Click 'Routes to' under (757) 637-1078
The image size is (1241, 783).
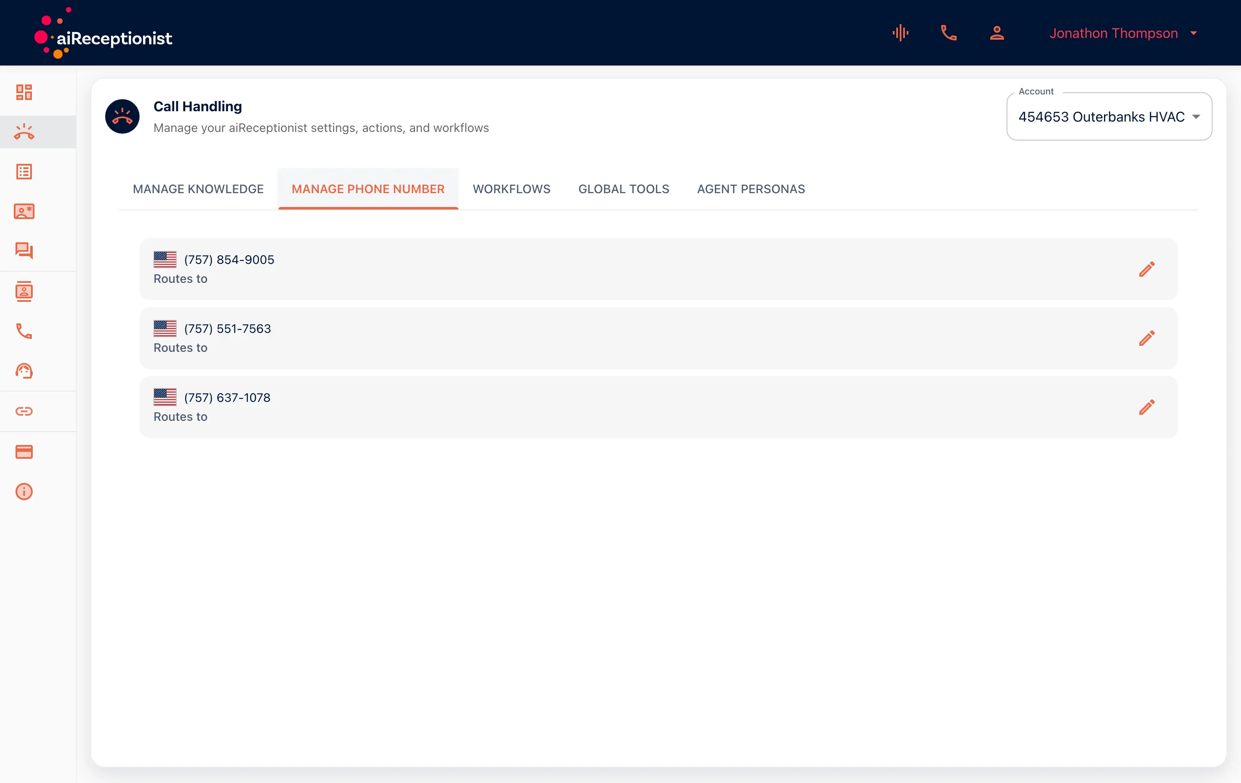pos(181,417)
